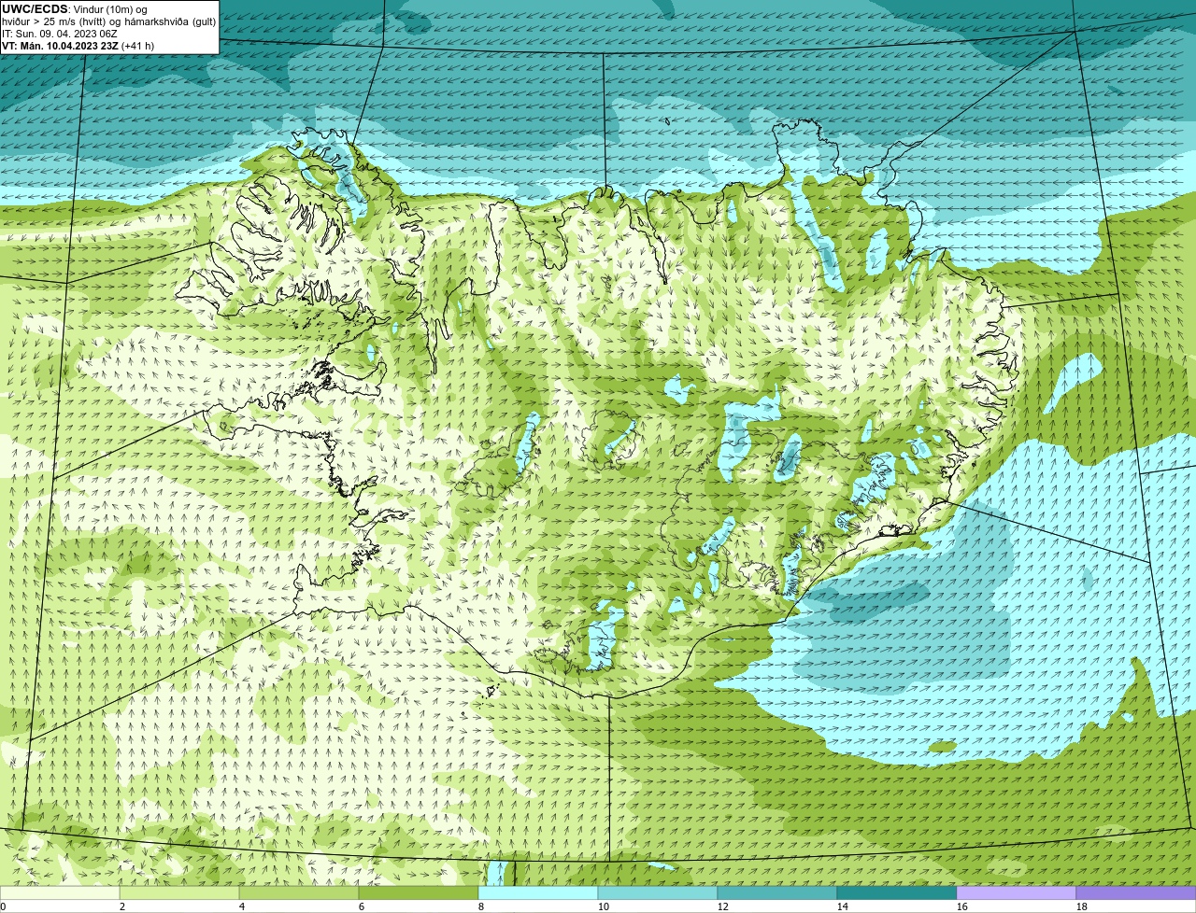The height and width of the screenshot is (913, 1196).
Task: Click the '16' scale label
Action: coord(962,906)
